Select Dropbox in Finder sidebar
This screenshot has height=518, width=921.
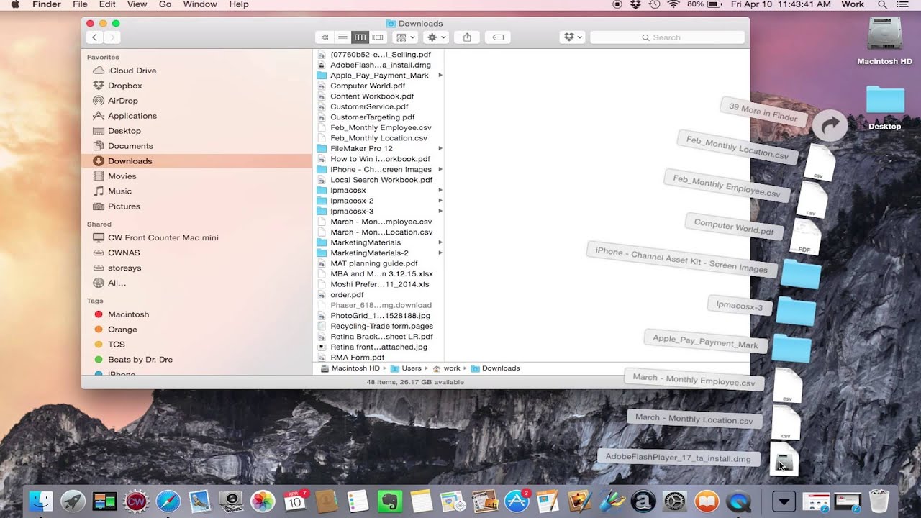[x=124, y=86]
